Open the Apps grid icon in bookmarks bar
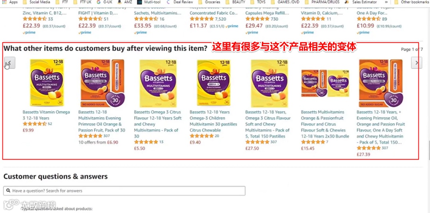 click(10, 2)
